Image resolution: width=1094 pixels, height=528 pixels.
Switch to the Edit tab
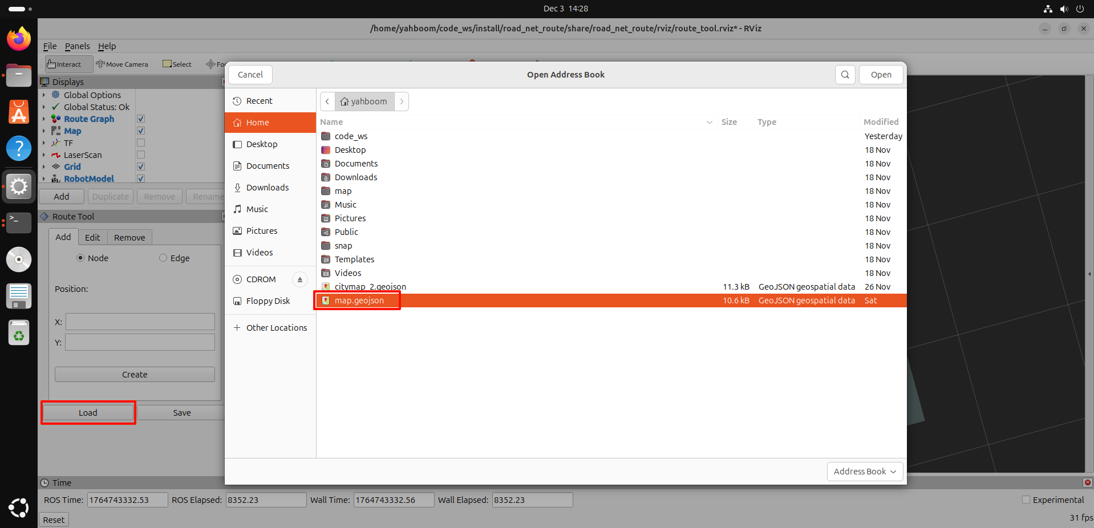coord(92,238)
